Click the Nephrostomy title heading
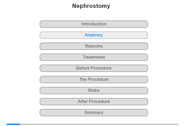185x126 pixels. tap(91, 6)
